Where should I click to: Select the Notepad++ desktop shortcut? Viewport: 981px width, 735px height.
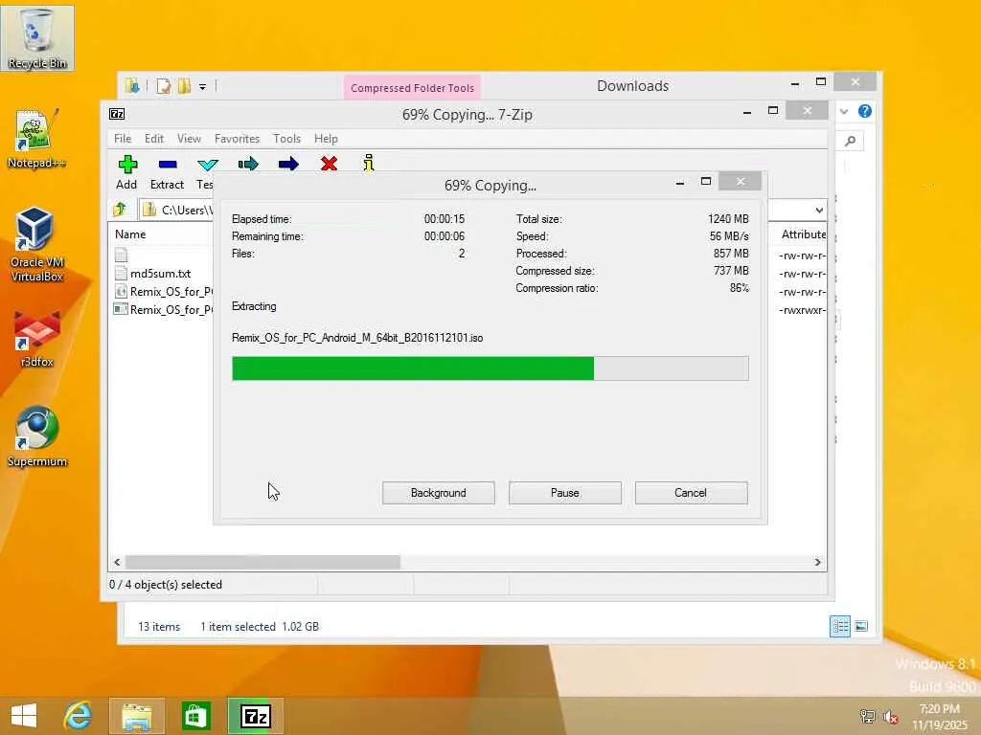tap(36, 139)
